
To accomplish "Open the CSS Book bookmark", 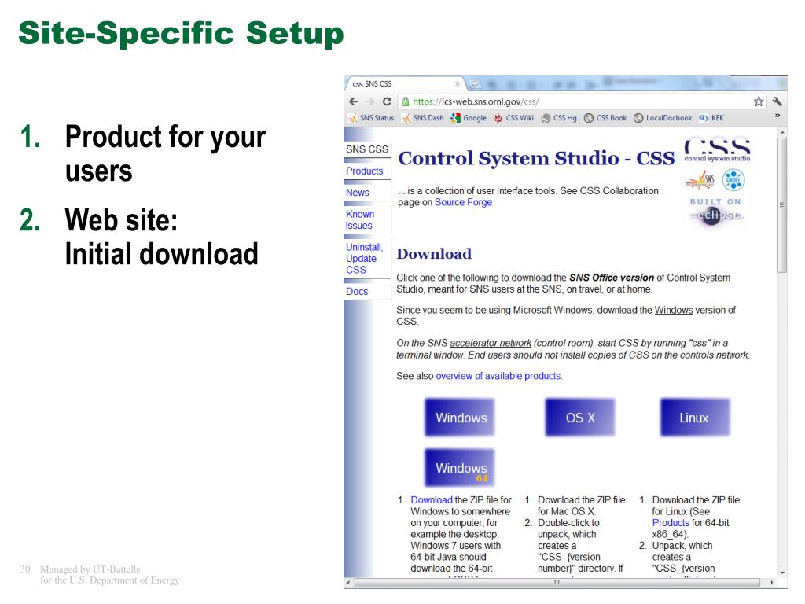I will coord(605,118).
